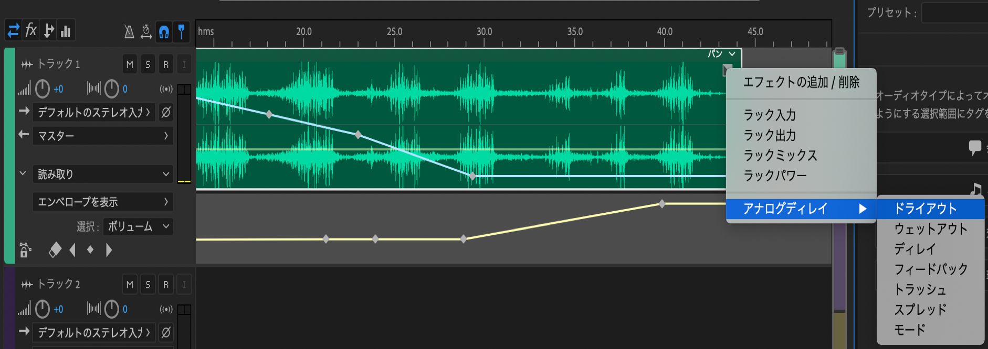Choose エフェクトの追加 / 削除 menu item

point(801,82)
